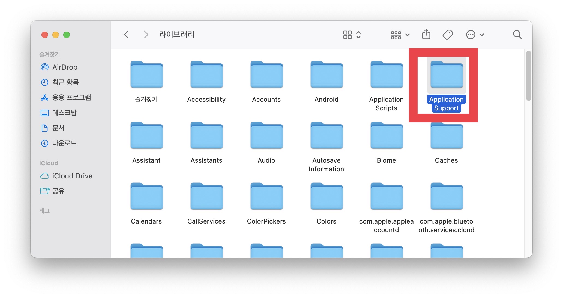Screen dimensions: 563x298
Task: Click the forward navigation arrow
Action: point(146,35)
